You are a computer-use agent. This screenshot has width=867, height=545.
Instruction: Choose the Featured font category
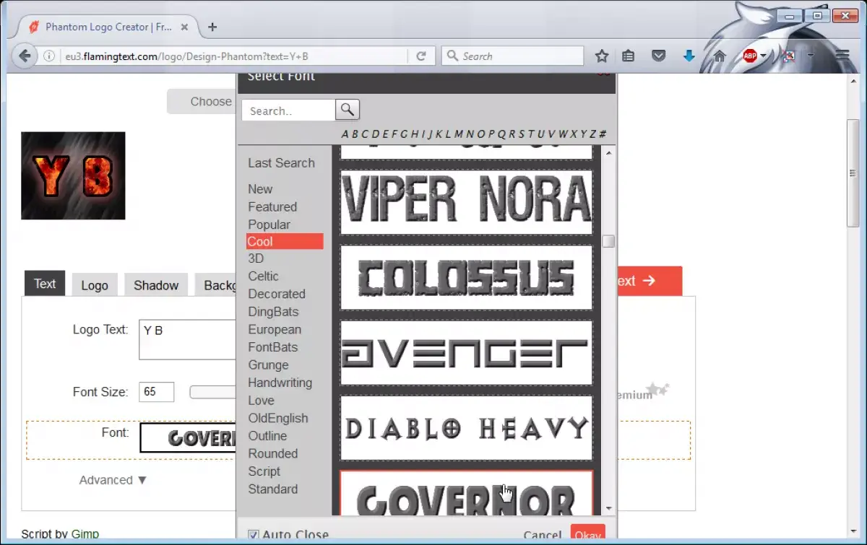point(272,206)
